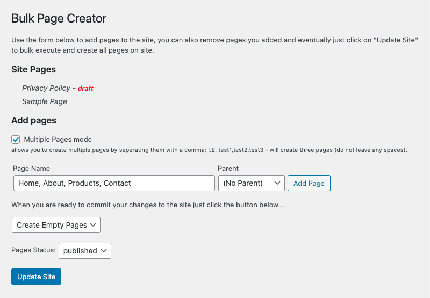430x298 pixels.
Task: Open the Pages Status published dropdown
Action: point(85,251)
